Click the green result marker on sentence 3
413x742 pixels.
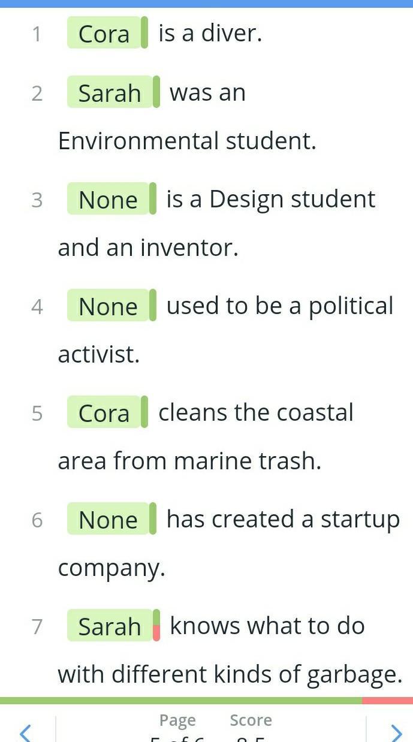pos(153,198)
